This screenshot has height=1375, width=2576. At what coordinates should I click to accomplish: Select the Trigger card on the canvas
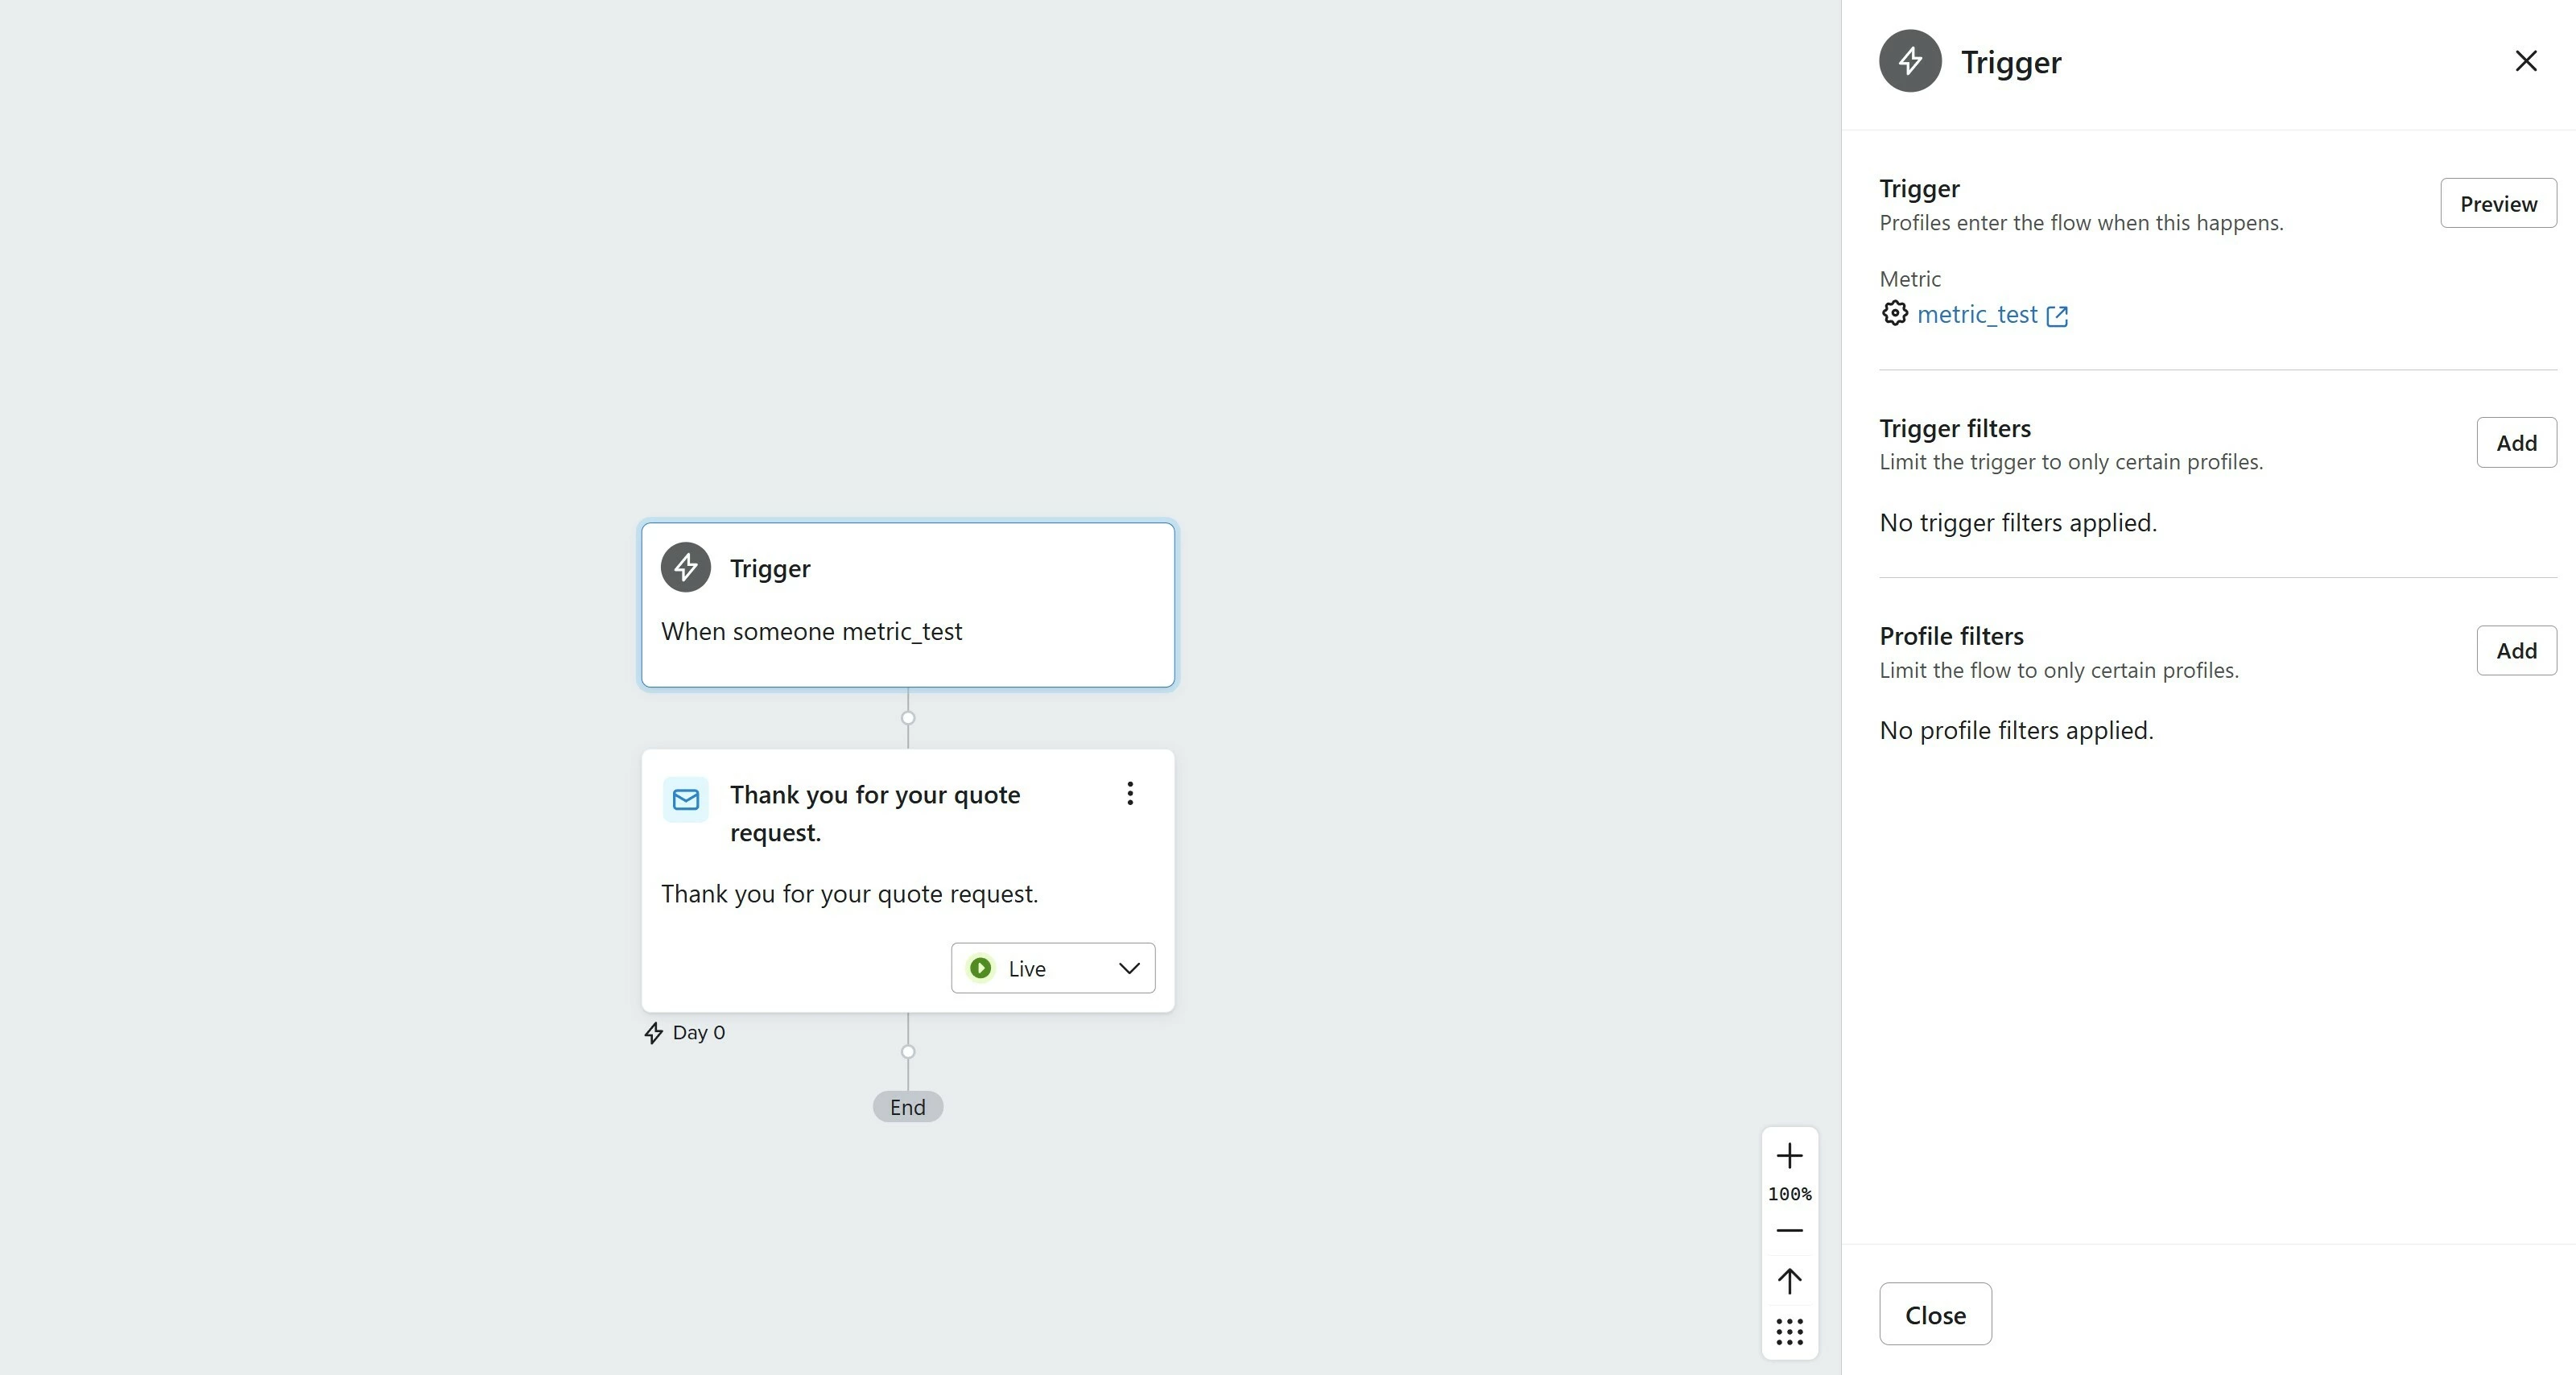pyautogui.click(x=908, y=605)
